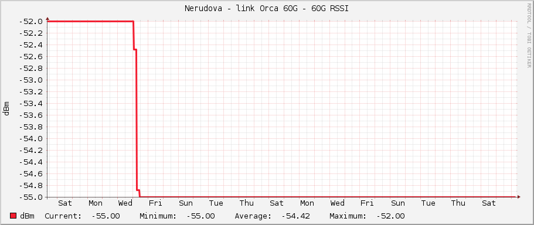
Task: Click the -54.6 y-axis tick label
Action: (x=30, y=174)
